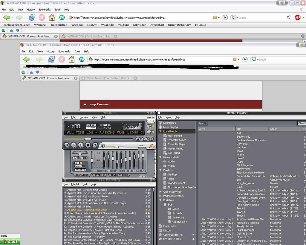Click StumbleUpon icon in outermost Firefox navigation toolbar
Image resolution: width=306 pixels, height=245 pixels.
click(x=62, y=18)
